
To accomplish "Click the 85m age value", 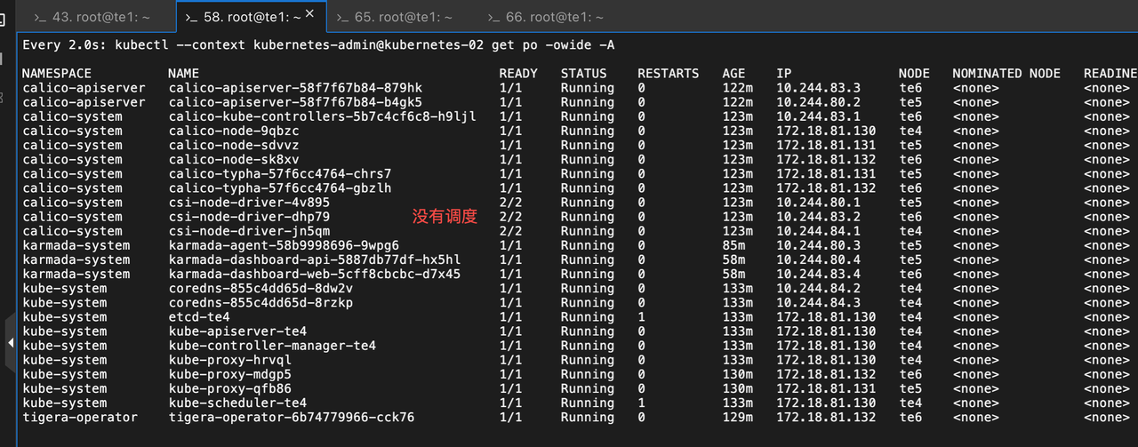I will (734, 245).
